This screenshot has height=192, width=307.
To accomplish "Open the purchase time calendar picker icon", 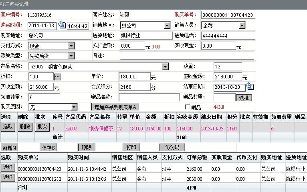I will coord(62,25).
